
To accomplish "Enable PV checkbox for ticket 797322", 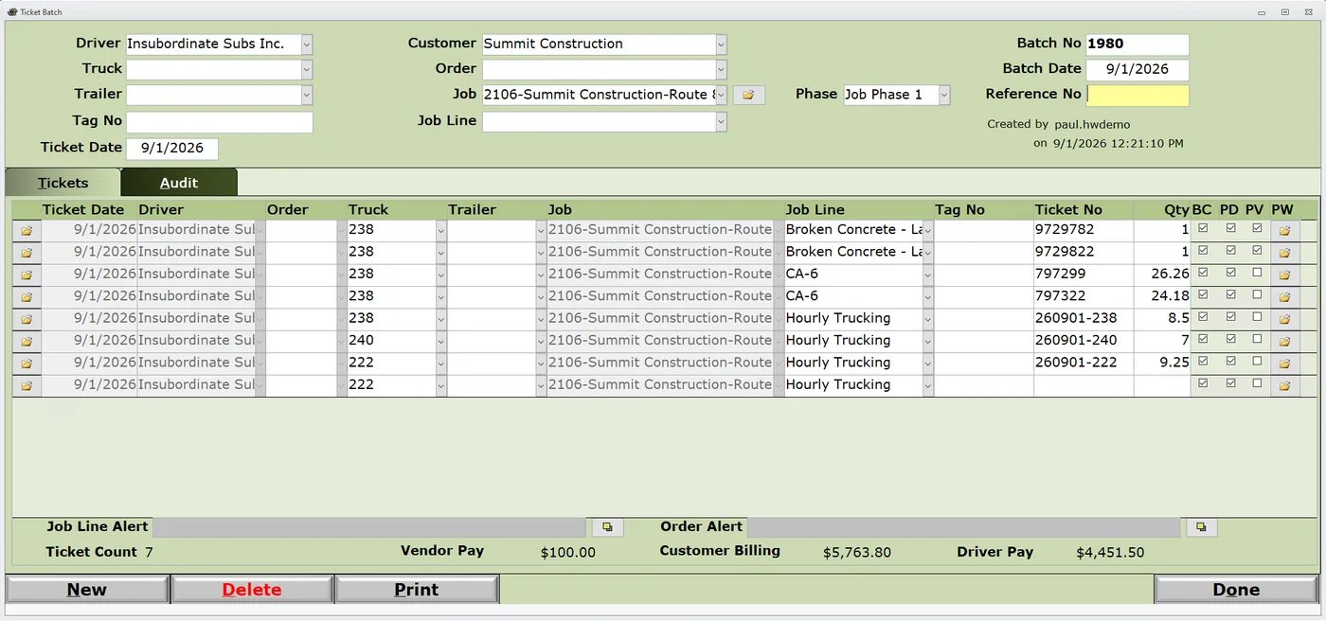I will pyautogui.click(x=1256, y=295).
